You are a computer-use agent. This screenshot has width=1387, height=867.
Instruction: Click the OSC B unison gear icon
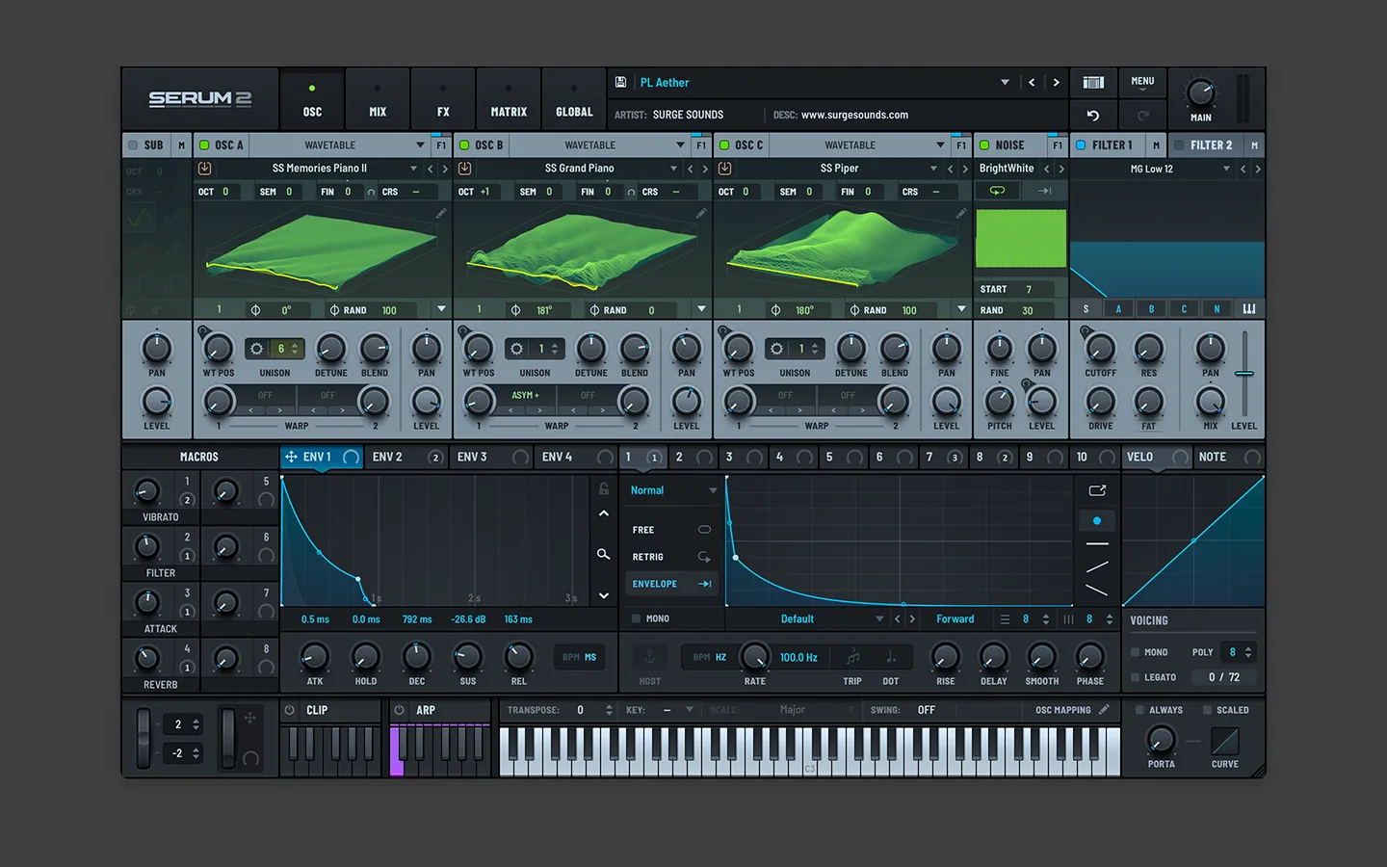coord(517,349)
